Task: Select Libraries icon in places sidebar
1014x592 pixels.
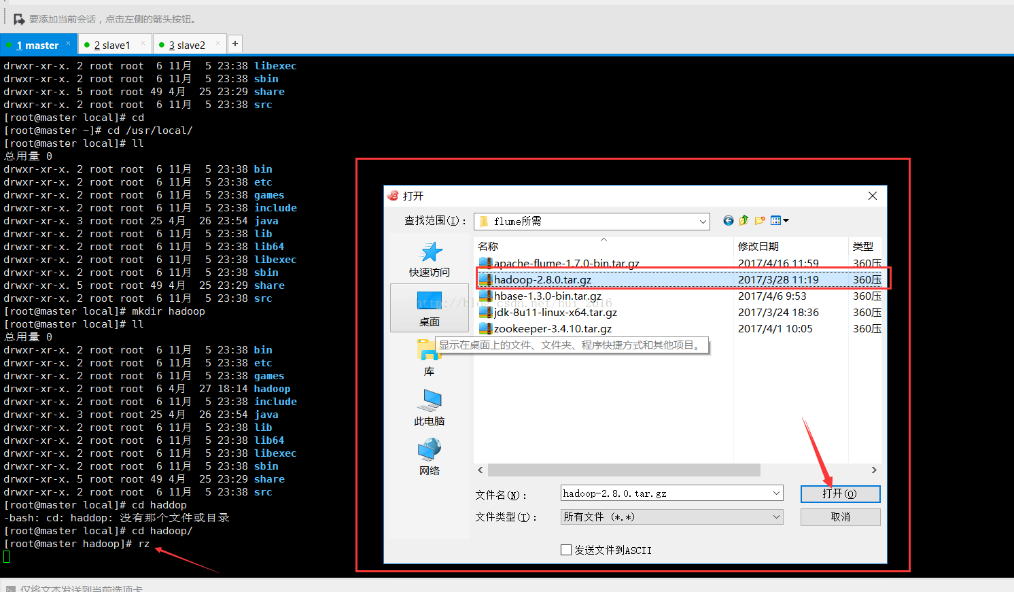Action: [x=429, y=351]
